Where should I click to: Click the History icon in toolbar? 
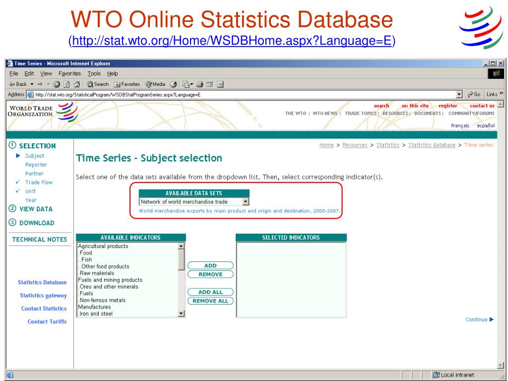174,84
